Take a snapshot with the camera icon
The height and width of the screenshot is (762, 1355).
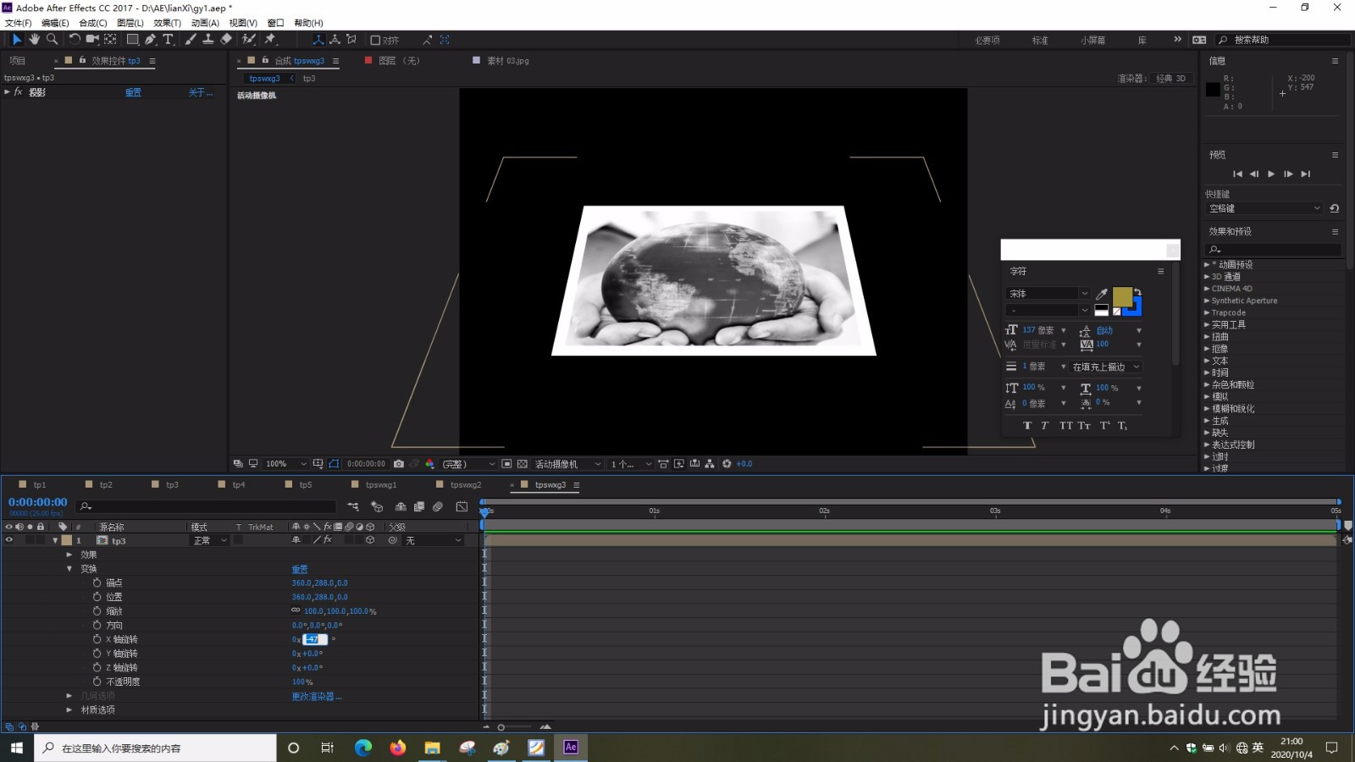click(399, 464)
